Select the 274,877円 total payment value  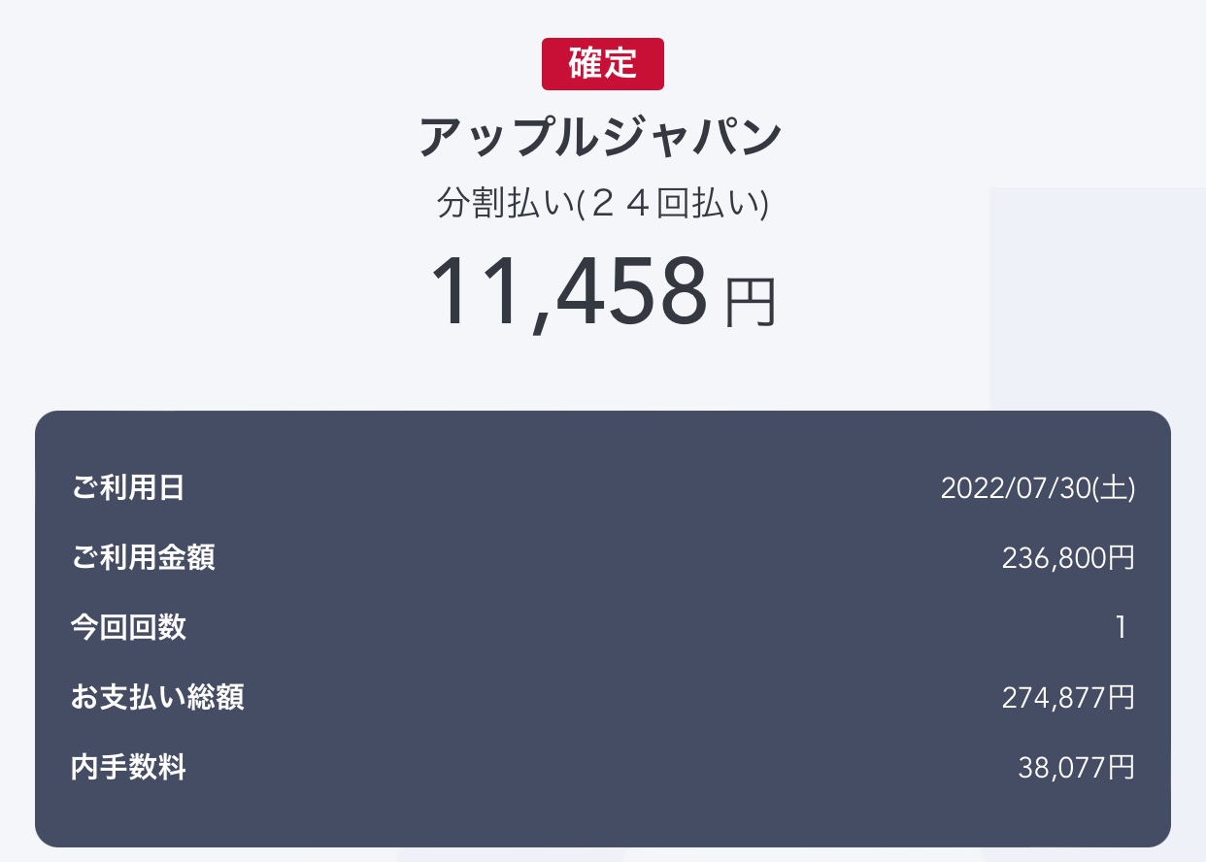[x=1067, y=698]
